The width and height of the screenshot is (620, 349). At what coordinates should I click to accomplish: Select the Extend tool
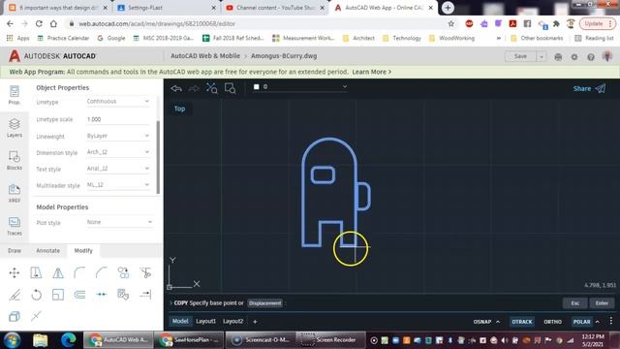145,295
